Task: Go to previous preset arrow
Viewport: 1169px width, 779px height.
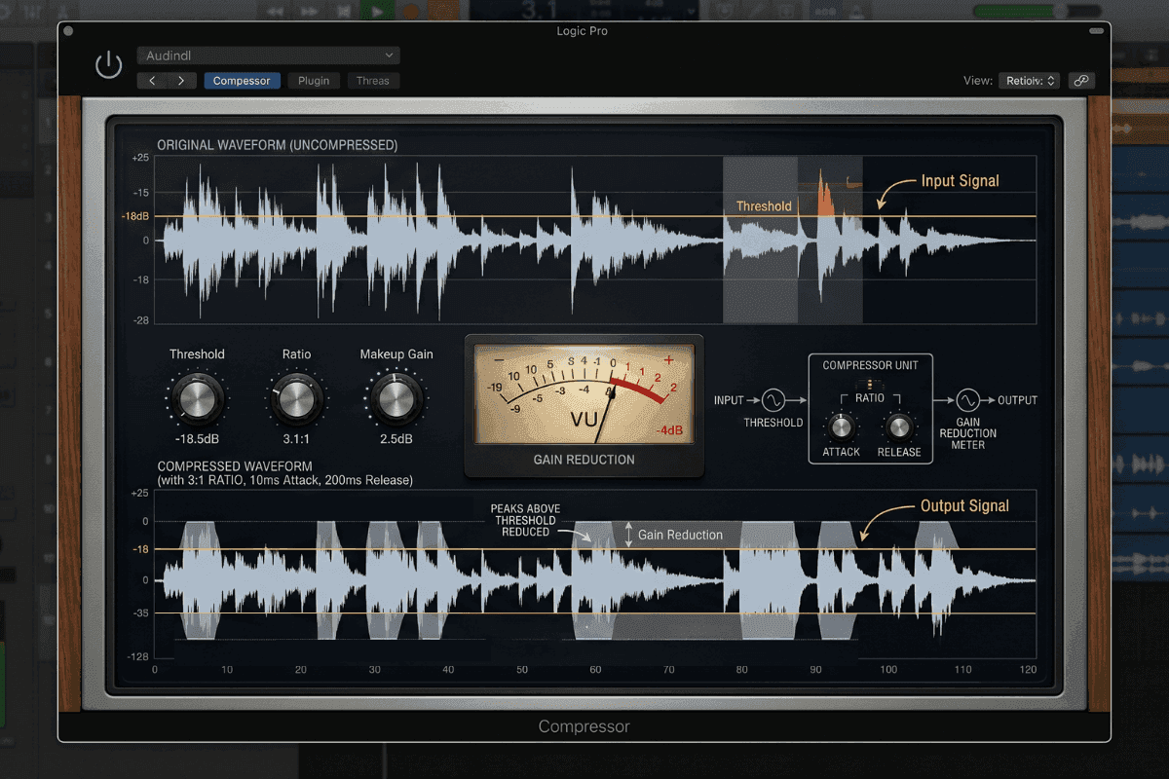Action: (x=152, y=81)
